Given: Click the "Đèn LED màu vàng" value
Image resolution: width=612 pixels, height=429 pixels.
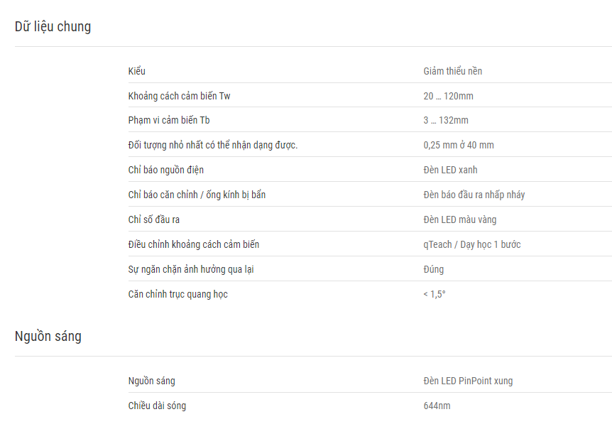Looking at the screenshot, I should tap(460, 219).
